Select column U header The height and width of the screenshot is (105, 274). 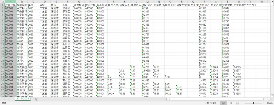click(x=239, y=2)
